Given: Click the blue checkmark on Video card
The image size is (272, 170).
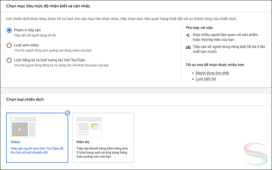Looking at the screenshot, I should (67, 113).
